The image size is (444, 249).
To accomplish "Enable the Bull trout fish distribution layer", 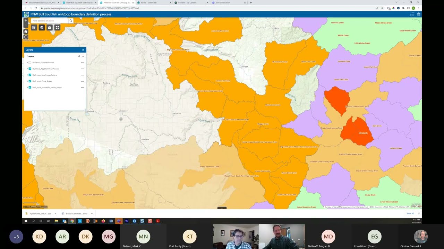I will click(x=30, y=63).
